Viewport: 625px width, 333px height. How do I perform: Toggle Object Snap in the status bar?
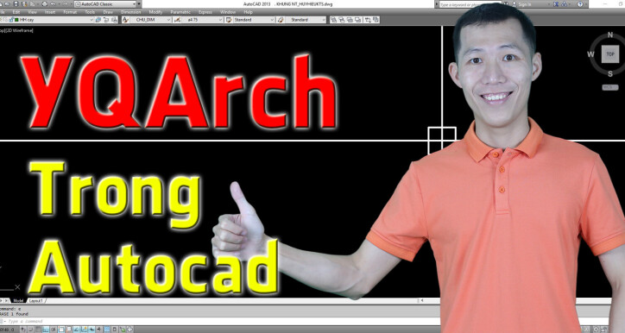coord(61,330)
